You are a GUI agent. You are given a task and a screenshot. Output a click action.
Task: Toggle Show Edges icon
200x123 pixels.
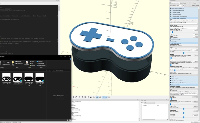pyautogui.click(x=109, y=97)
